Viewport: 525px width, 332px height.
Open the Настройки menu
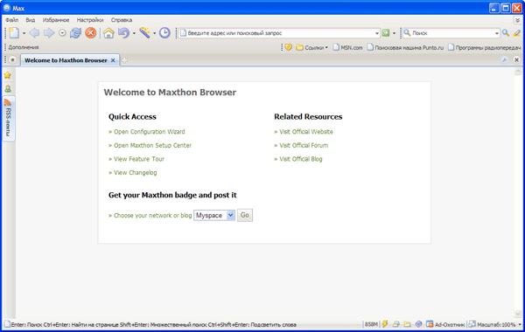coord(90,20)
